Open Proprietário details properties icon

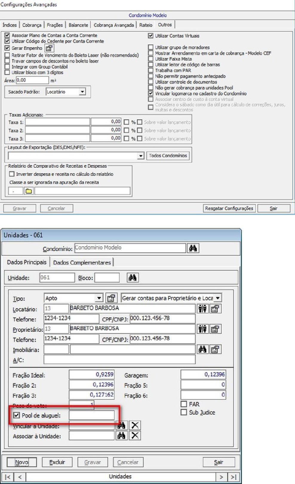215,329
